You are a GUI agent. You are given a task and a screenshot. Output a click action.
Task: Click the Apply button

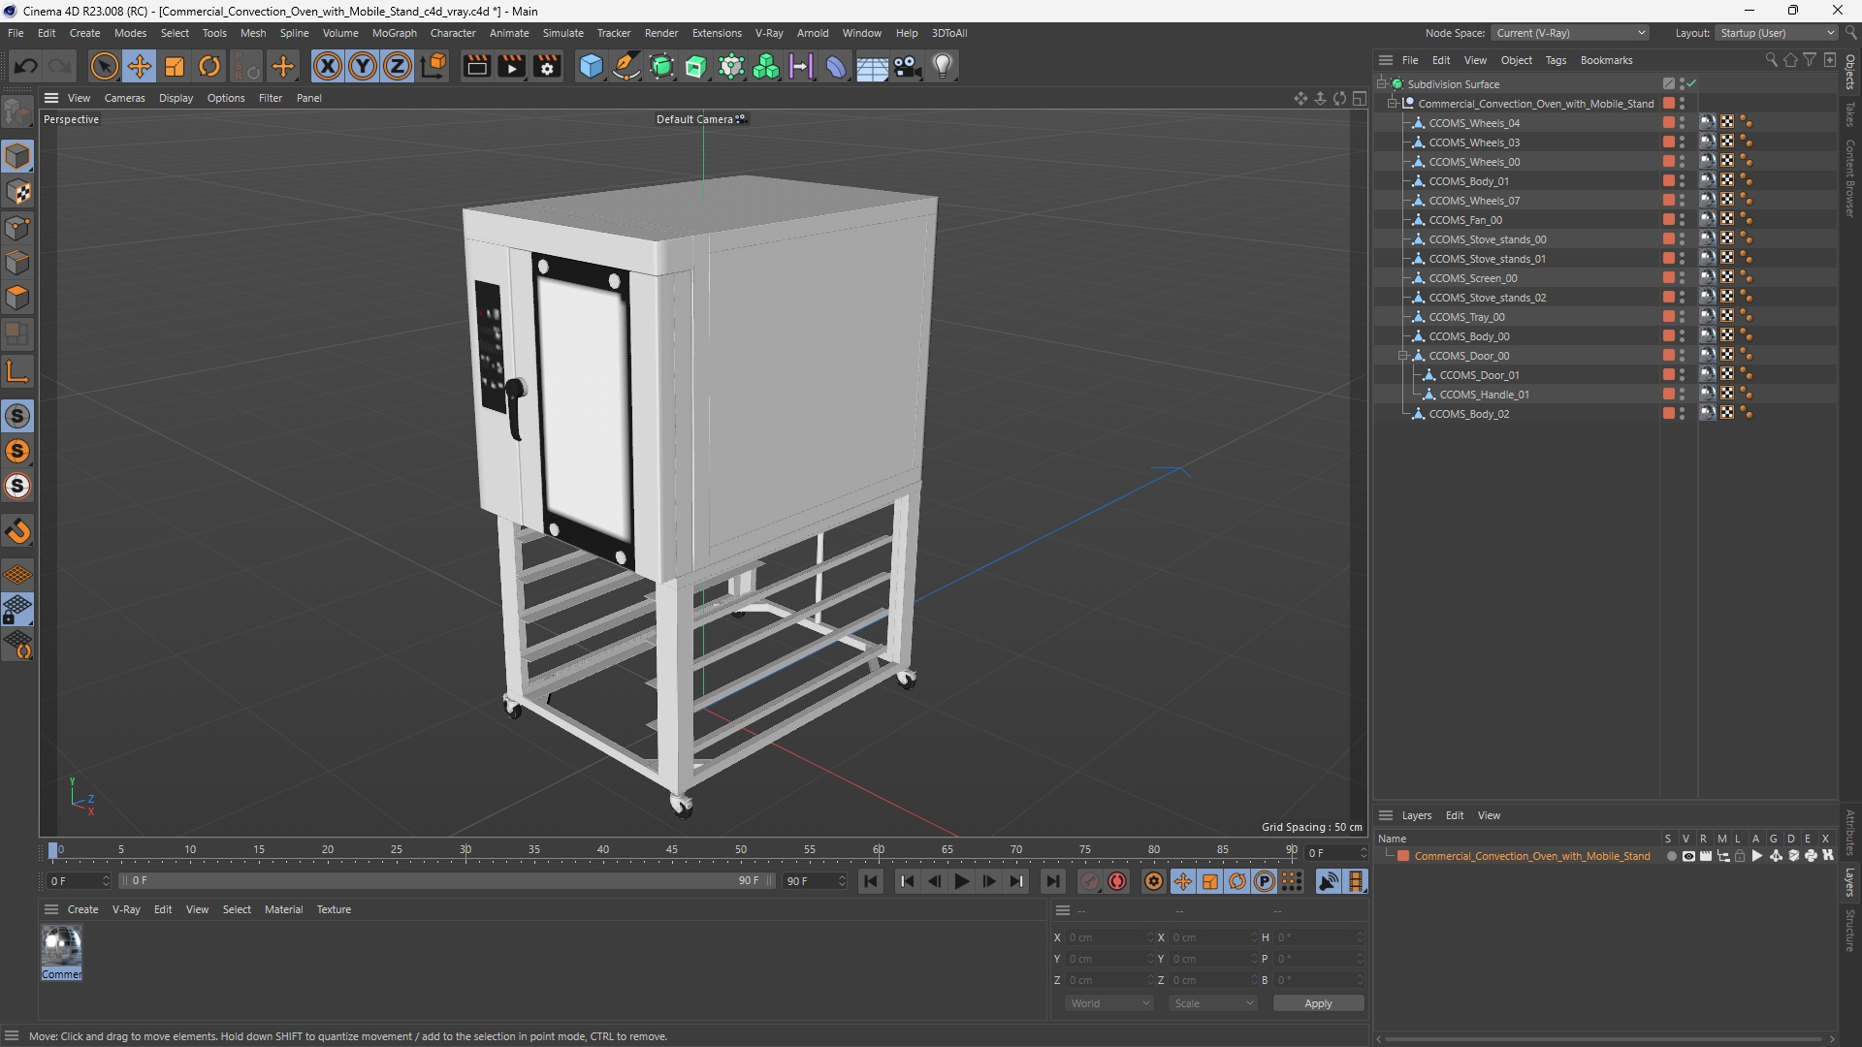click(x=1318, y=1003)
